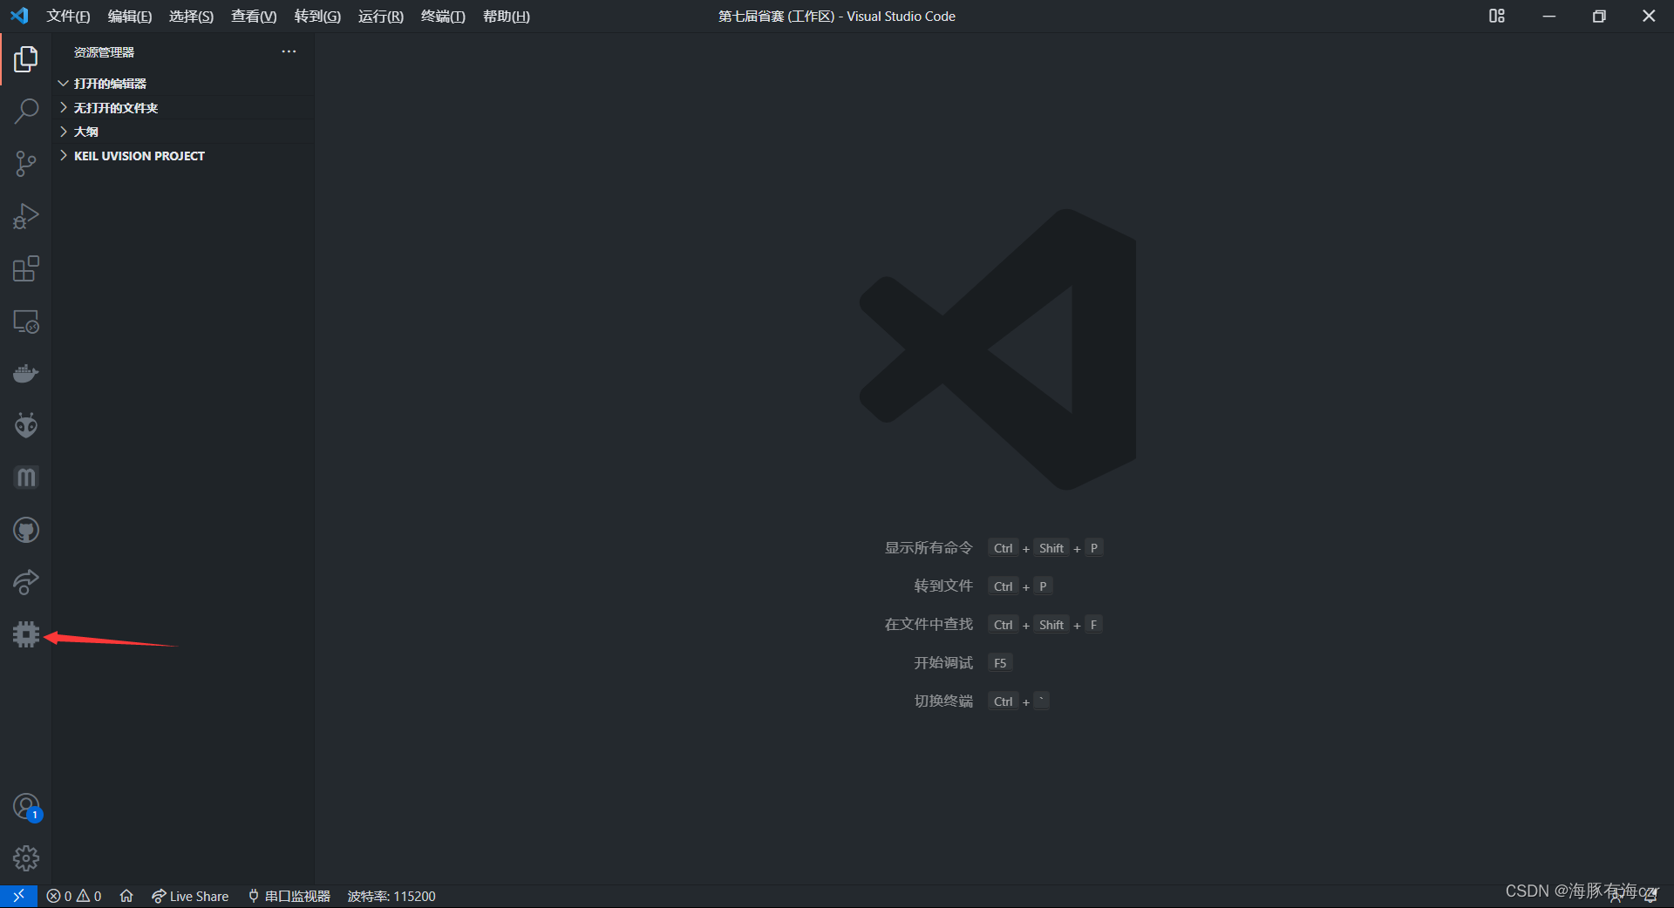The height and width of the screenshot is (908, 1674).
Task: Open the Remote Explorer view
Action: click(25, 321)
